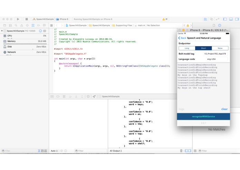Viewport: 240px width, 170px height.
Task: Select the Memory gauge row
Action: pyautogui.click(x=25, y=41)
